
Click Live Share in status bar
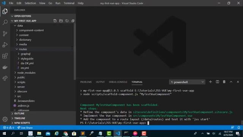[x=25, y=128]
